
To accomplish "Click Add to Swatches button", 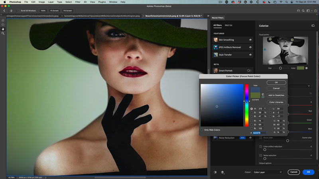I will click(276, 95).
